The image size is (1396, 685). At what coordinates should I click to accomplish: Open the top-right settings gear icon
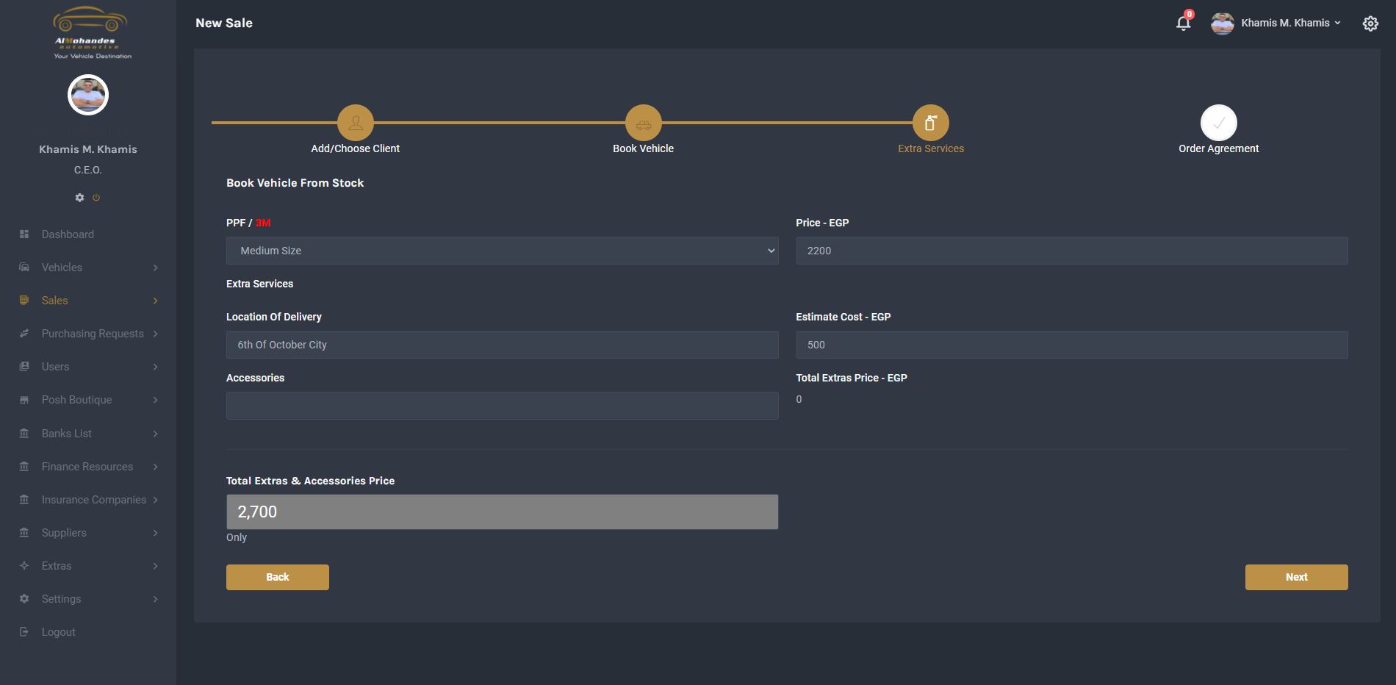[x=1370, y=24]
